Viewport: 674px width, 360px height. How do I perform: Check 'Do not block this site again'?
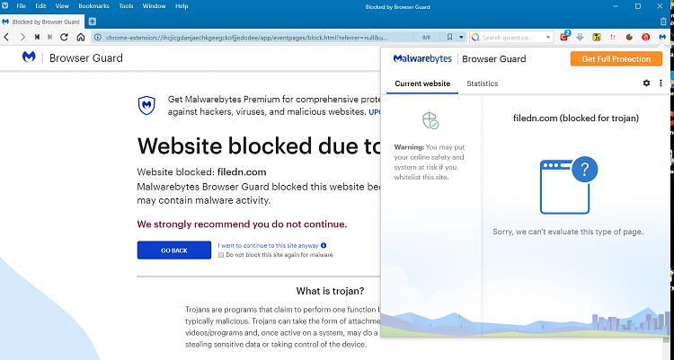(x=221, y=255)
